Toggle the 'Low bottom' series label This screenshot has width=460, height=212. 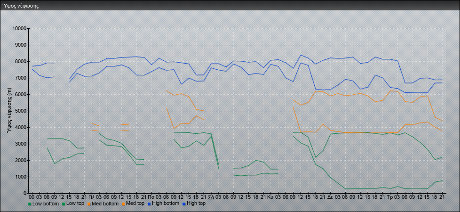coord(46,204)
